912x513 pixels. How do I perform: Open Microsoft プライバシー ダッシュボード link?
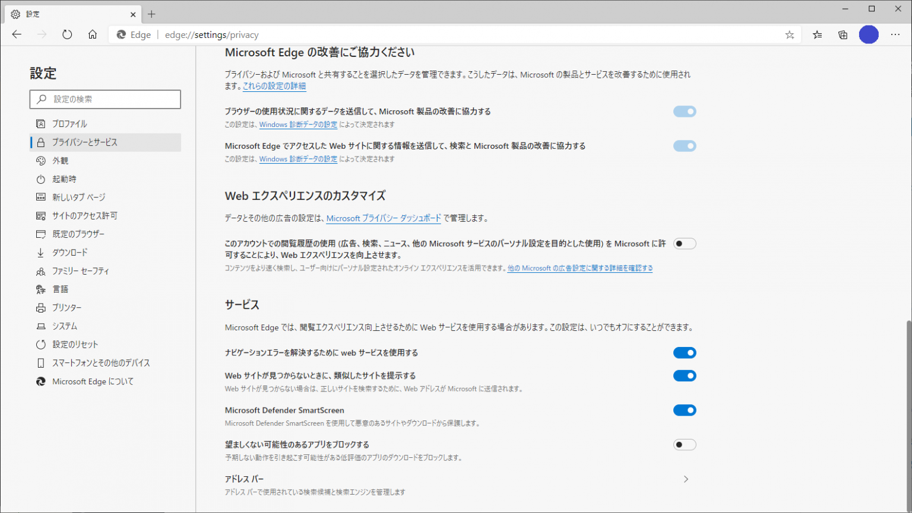coord(384,218)
